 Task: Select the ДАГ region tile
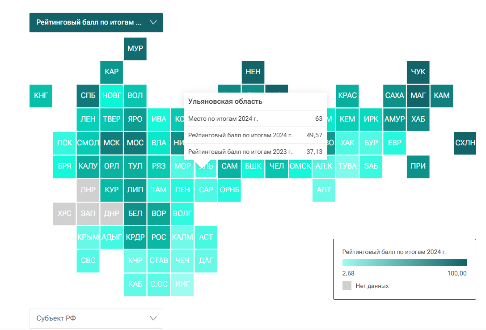(206, 260)
